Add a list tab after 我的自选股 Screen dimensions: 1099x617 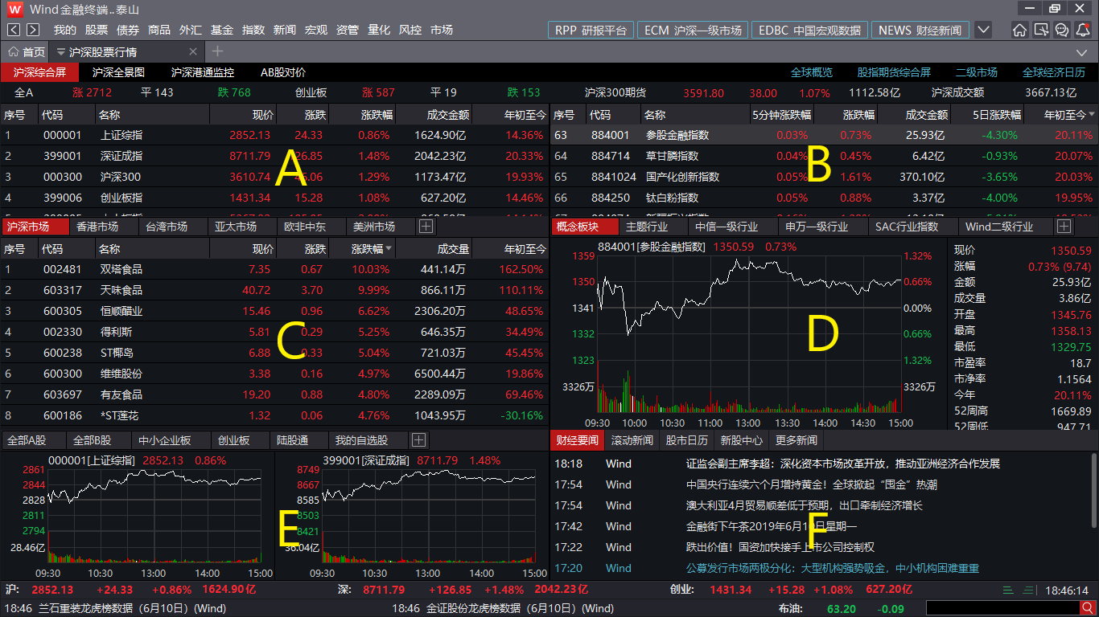coord(418,439)
